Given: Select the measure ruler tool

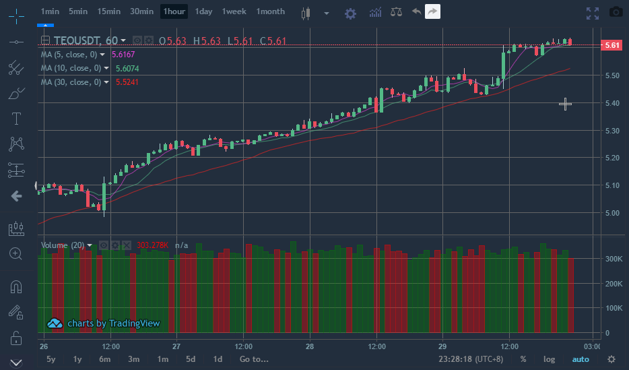Looking at the screenshot, I should click(x=16, y=228).
